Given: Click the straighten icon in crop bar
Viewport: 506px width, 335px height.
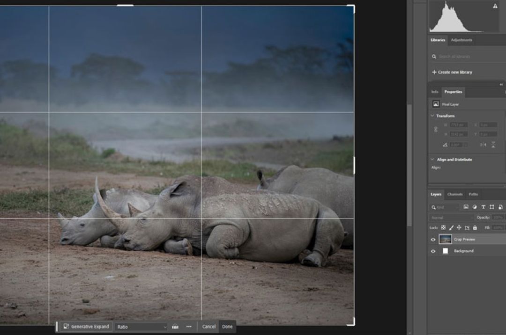Looking at the screenshot, I should [175, 327].
